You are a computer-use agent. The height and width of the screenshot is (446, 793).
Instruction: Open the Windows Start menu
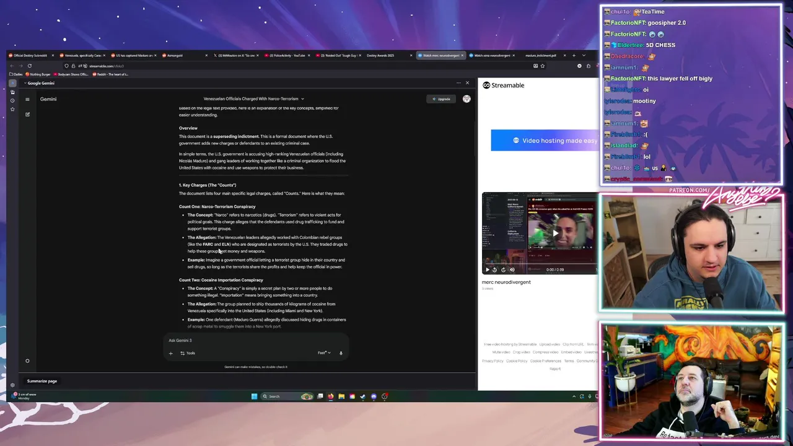point(254,396)
